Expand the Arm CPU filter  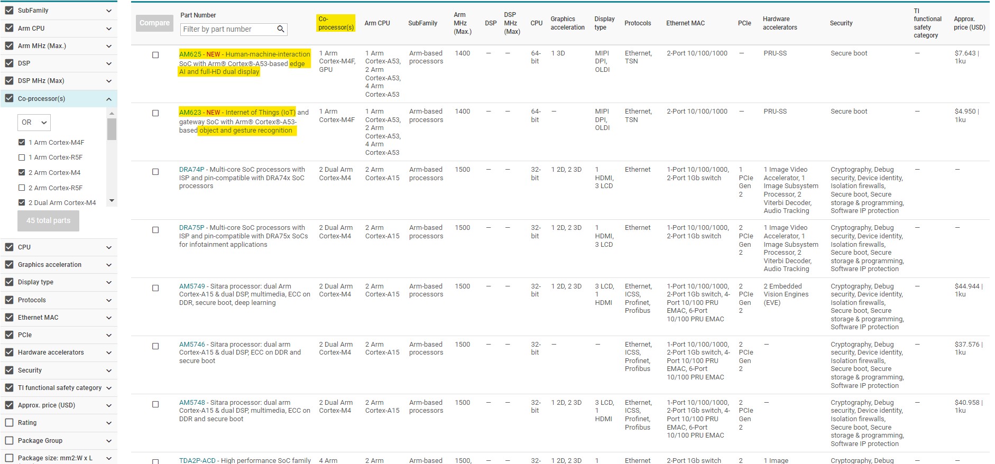pyautogui.click(x=108, y=29)
